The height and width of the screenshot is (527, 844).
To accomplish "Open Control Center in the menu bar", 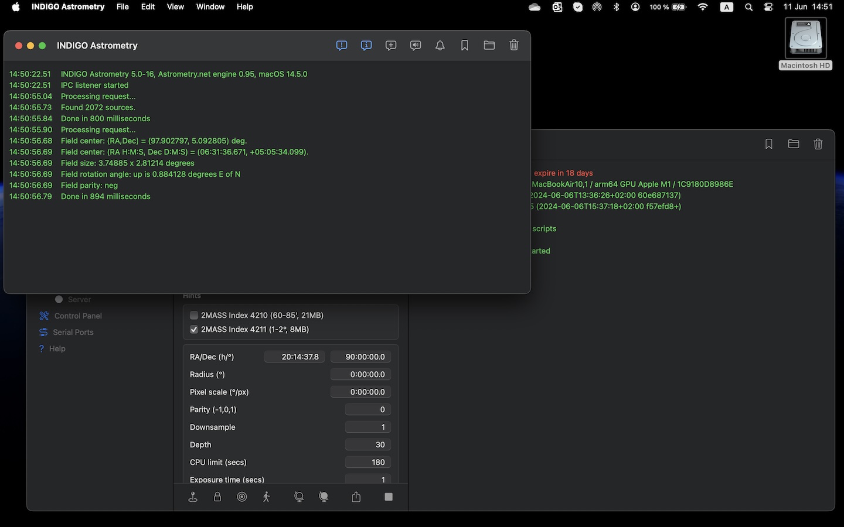I will (768, 7).
